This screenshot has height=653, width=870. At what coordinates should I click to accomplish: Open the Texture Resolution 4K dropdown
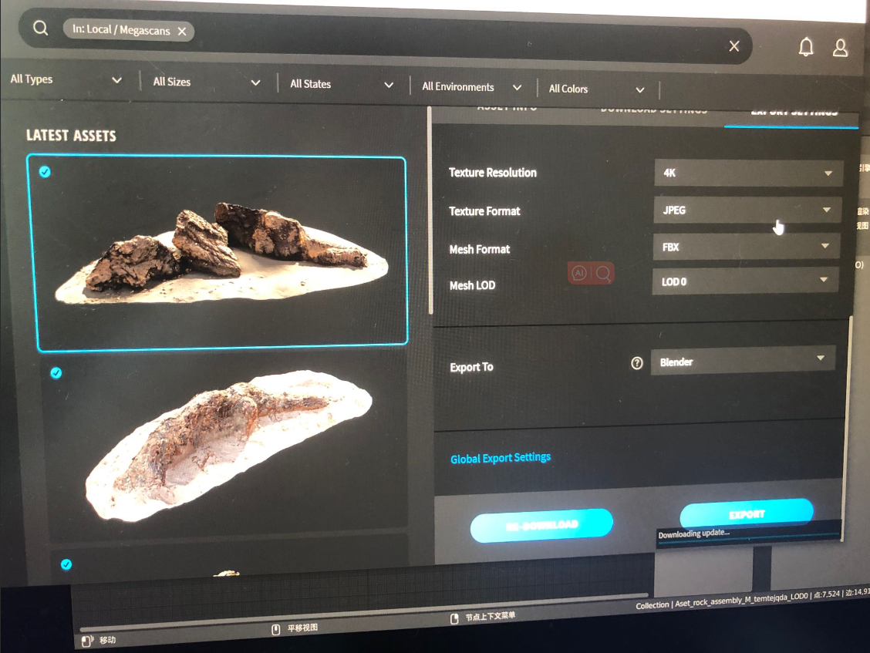coord(748,173)
